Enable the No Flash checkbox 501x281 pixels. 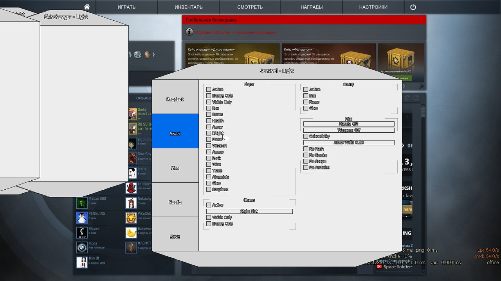tap(306, 149)
